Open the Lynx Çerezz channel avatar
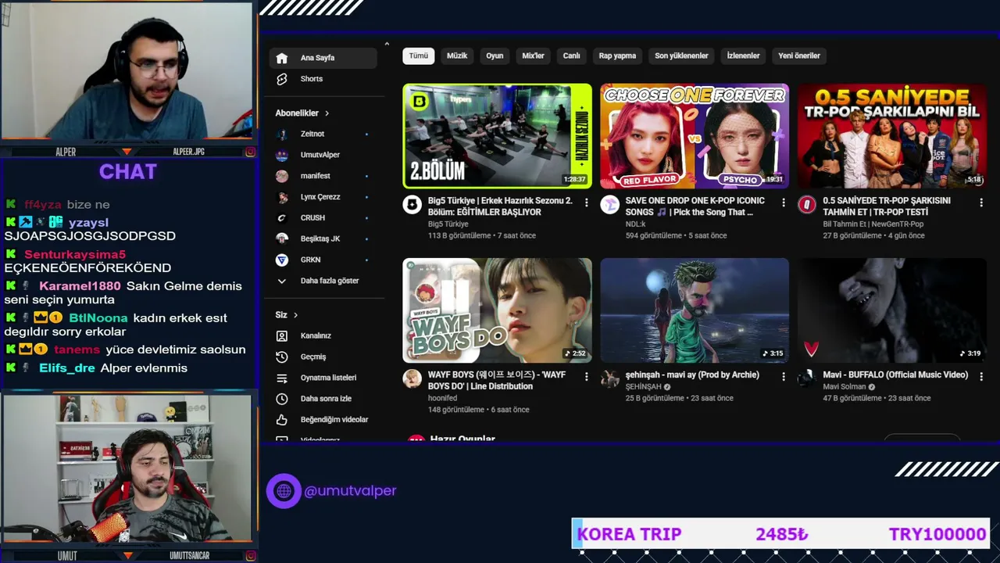The image size is (1000, 563). 282,197
